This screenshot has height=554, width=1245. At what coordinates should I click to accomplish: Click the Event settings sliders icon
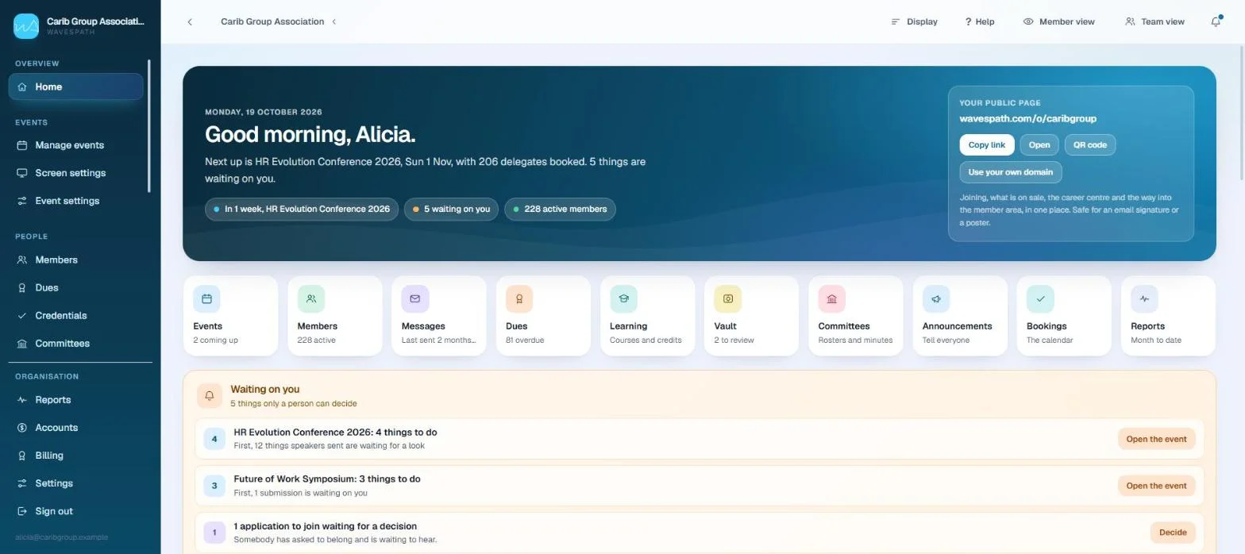[x=22, y=201]
